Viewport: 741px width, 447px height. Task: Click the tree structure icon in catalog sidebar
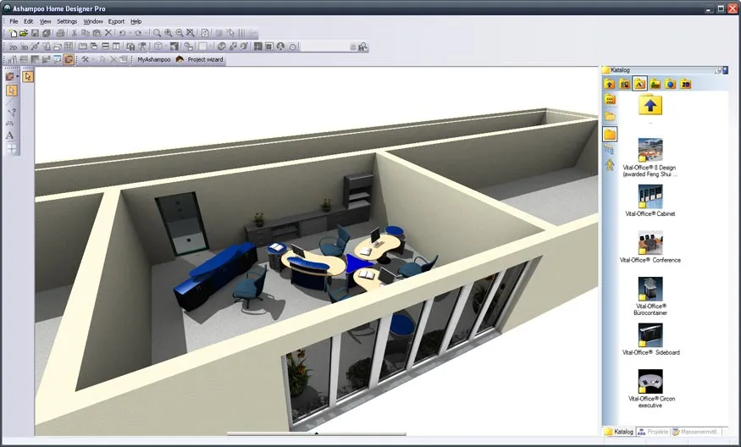[609, 150]
